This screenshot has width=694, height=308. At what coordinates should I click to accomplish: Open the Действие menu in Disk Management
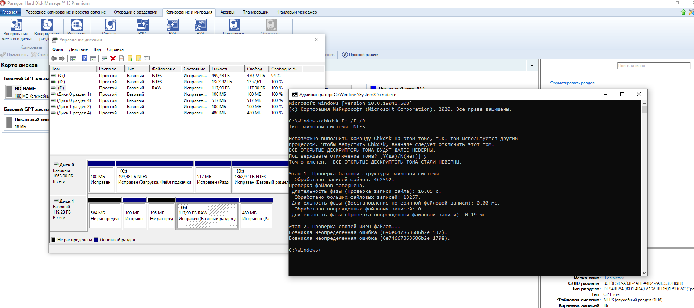(78, 49)
